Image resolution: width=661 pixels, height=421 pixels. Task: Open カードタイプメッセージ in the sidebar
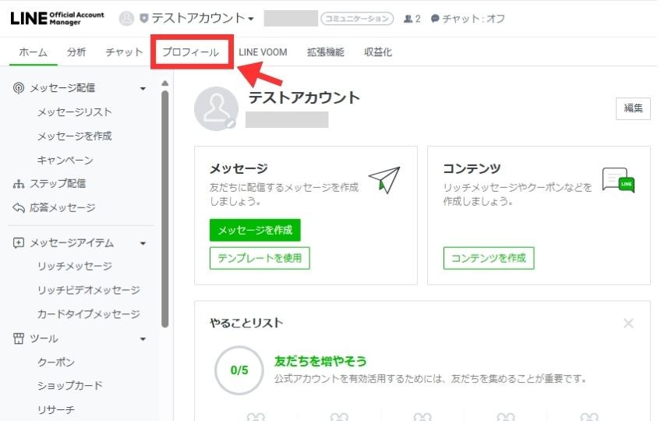(x=89, y=314)
